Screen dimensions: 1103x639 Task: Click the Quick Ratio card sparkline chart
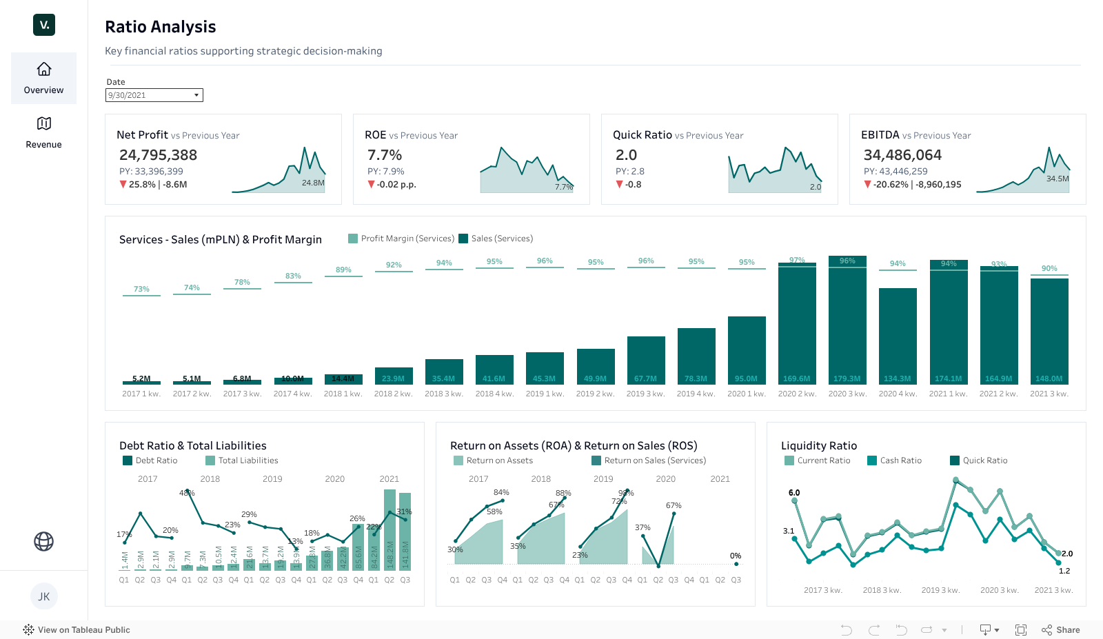pyautogui.click(x=775, y=170)
